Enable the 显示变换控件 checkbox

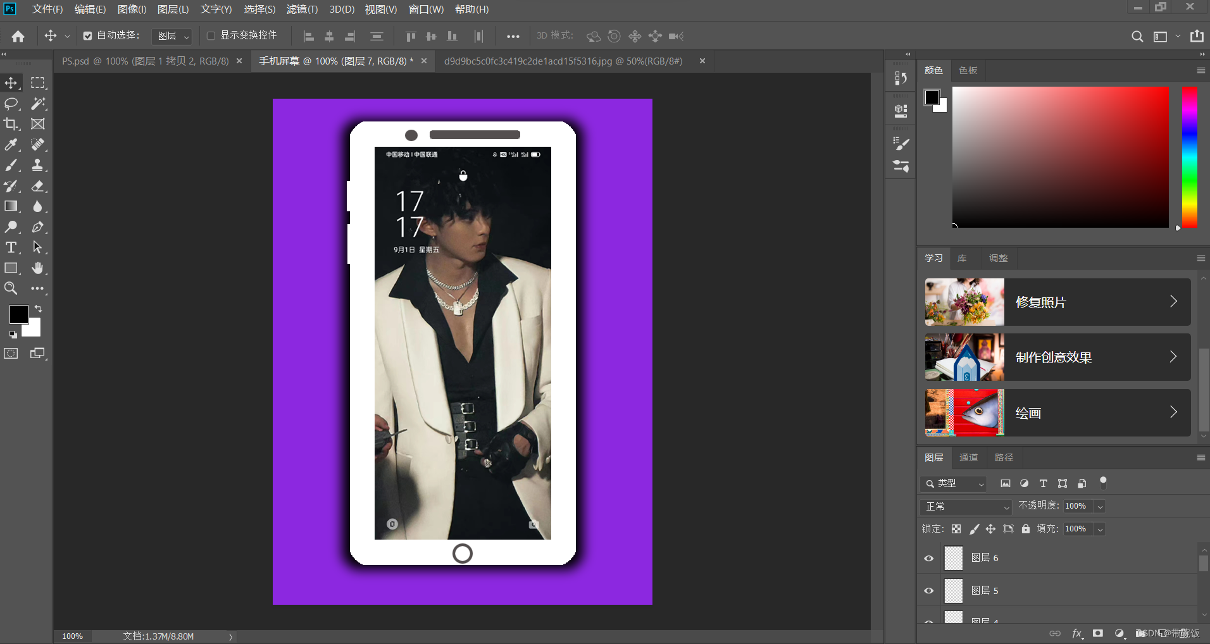tap(211, 36)
